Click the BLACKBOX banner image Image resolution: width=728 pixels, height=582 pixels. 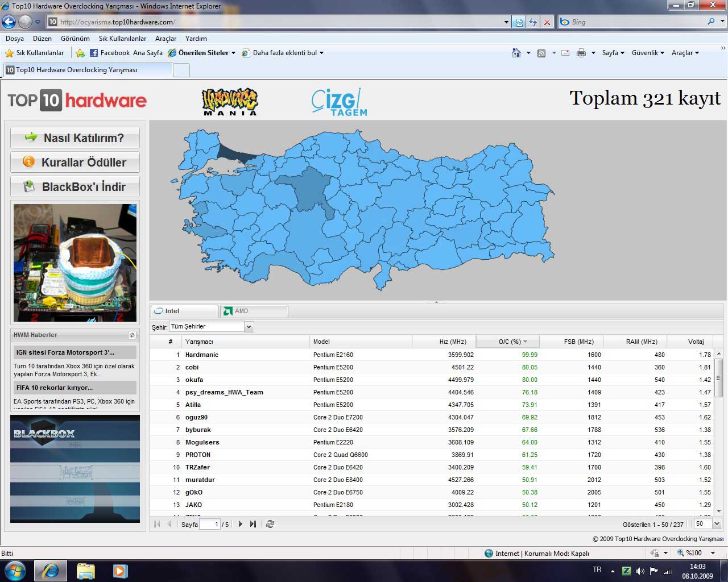point(75,468)
